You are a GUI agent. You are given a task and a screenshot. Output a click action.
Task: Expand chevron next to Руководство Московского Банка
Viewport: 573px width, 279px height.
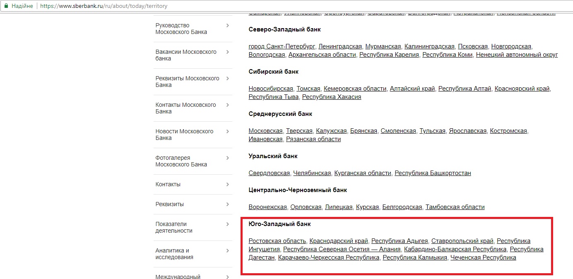coord(228,25)
